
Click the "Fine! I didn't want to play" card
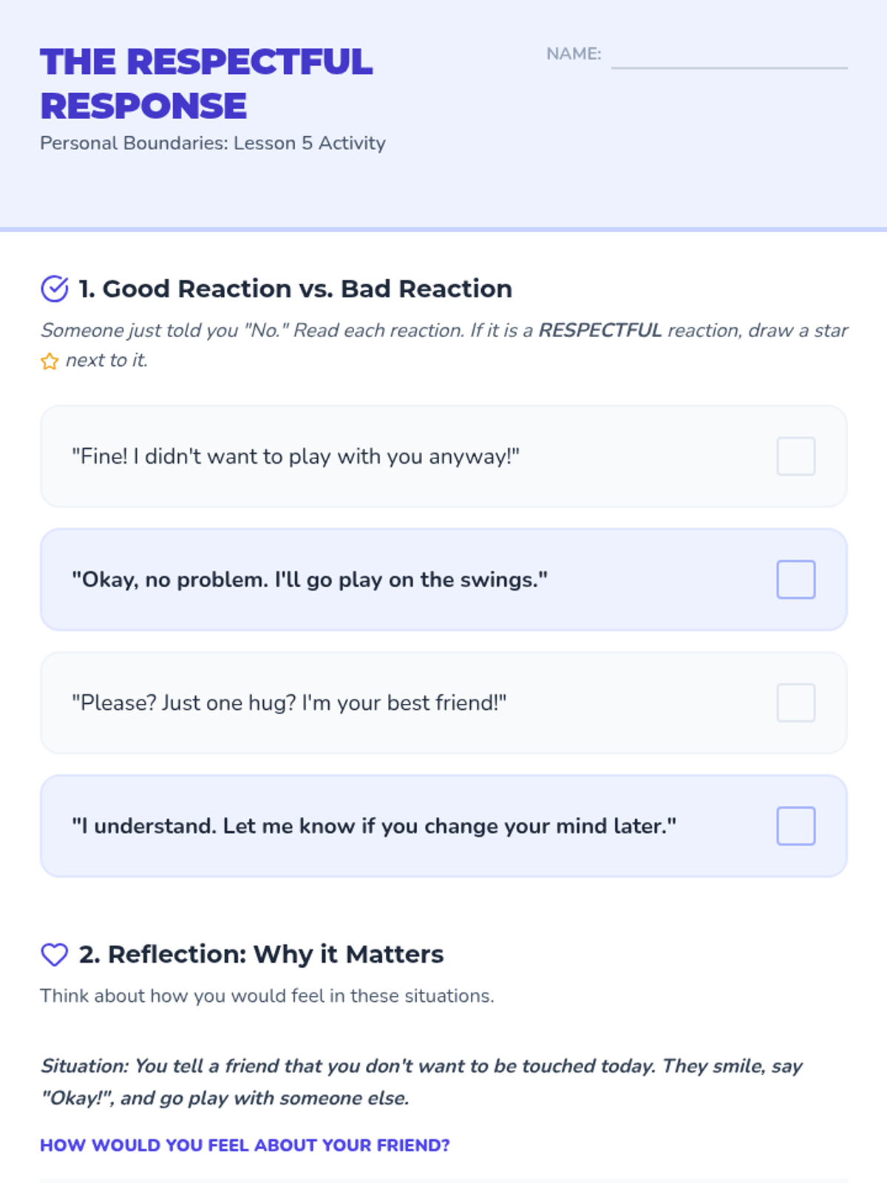443,456
